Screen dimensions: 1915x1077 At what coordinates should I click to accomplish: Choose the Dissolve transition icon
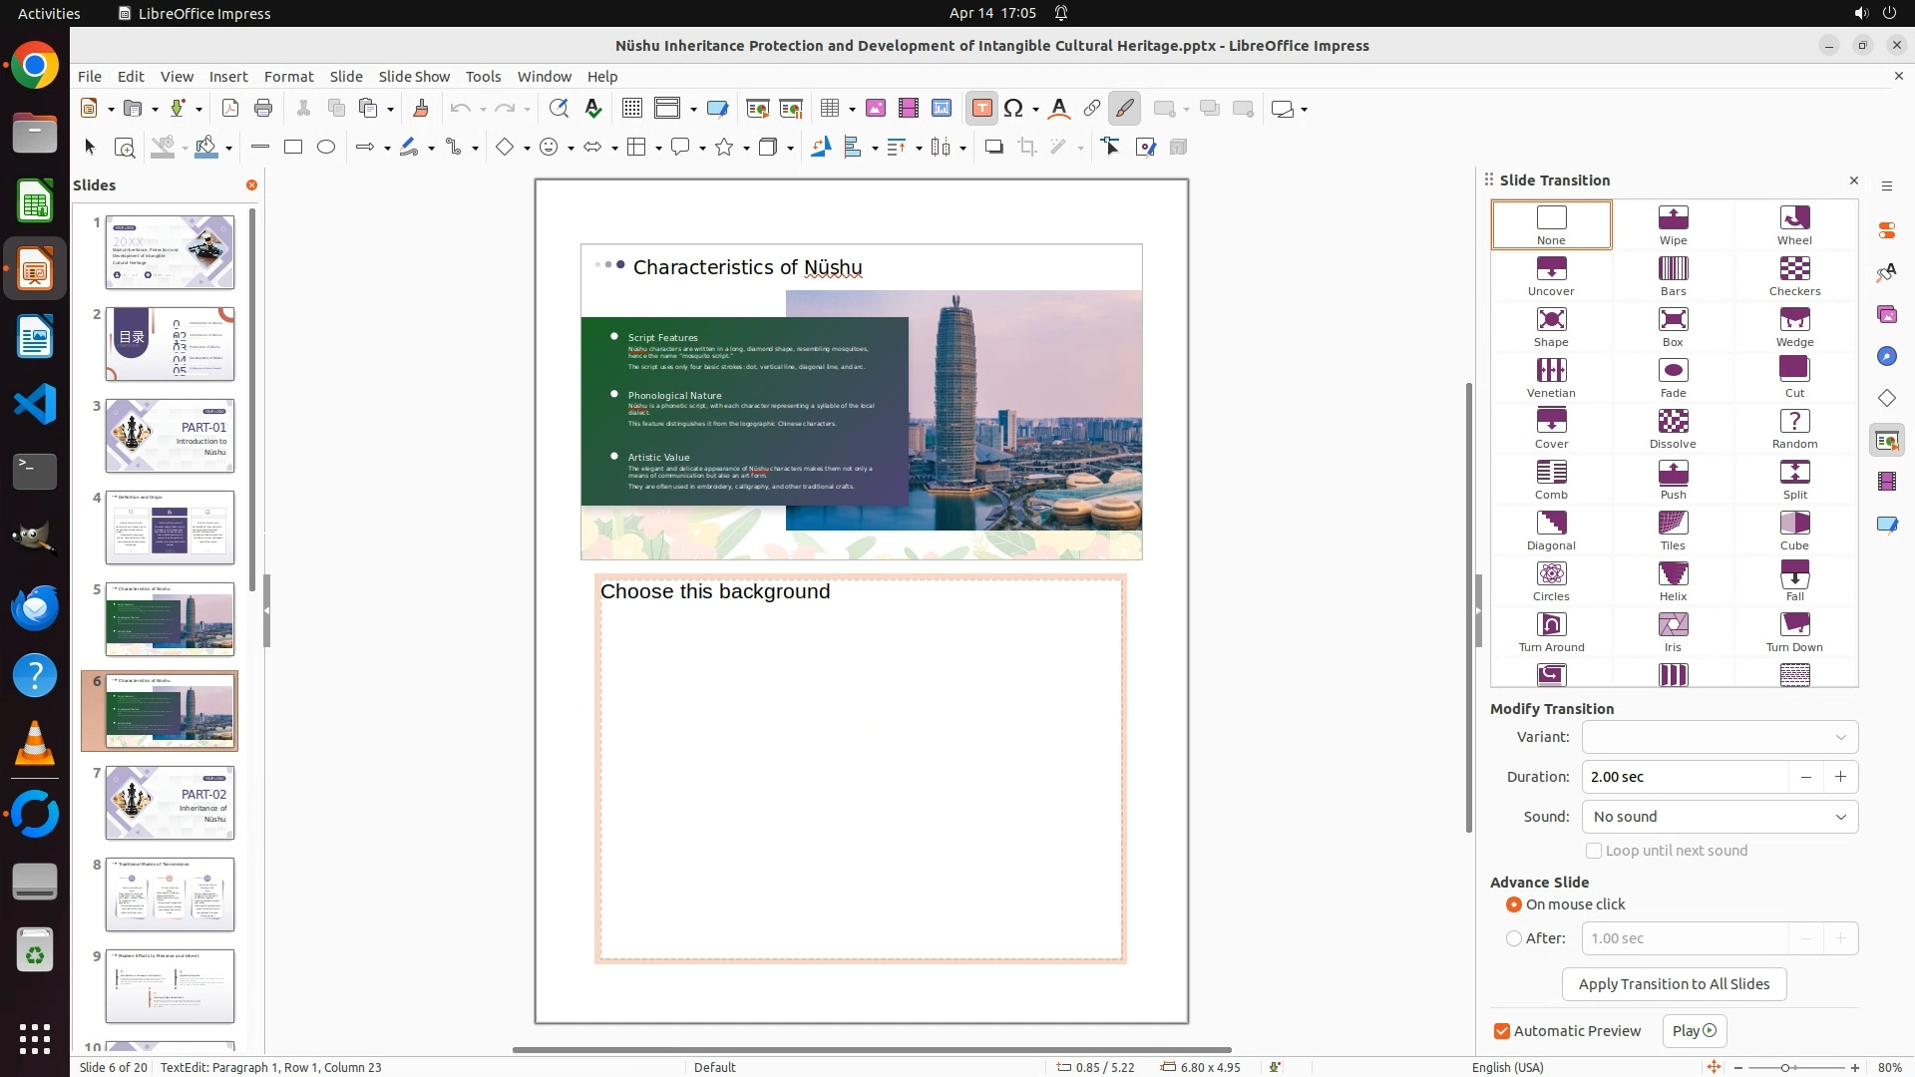click(1673, 422)
